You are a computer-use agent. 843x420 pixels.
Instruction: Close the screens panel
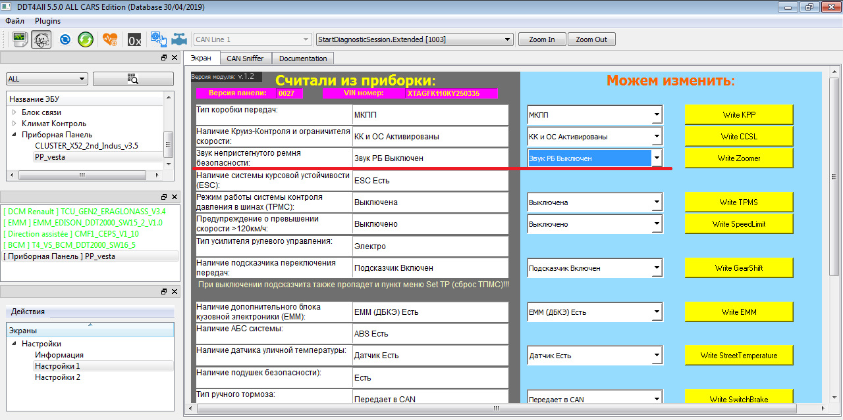point(175,291)
